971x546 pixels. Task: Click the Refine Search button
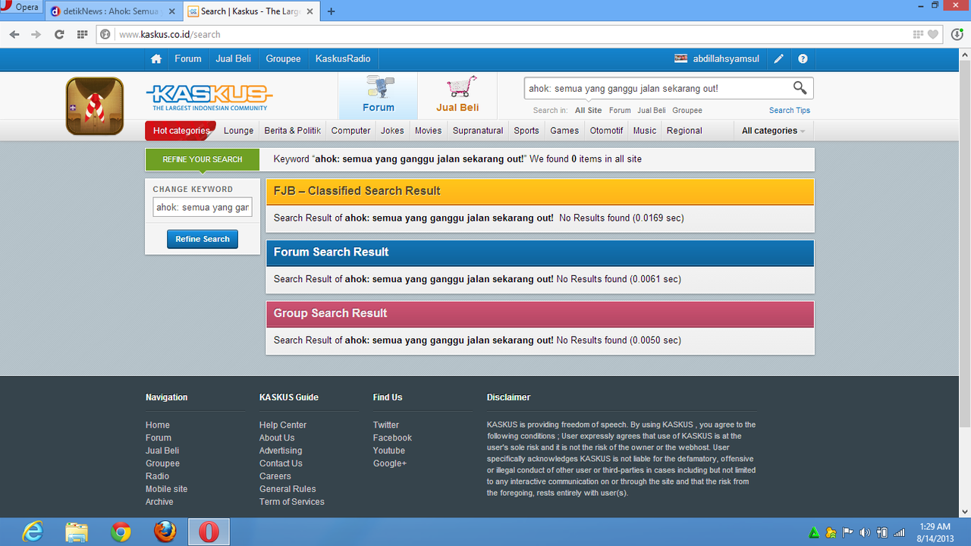point(203,239)
